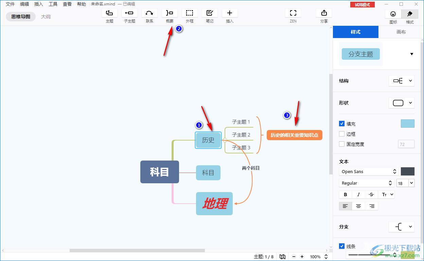The height and width of the screenshot is (261, 424).
Task: Open the 格式 (Format) panel icon
Action: [410, 14]
